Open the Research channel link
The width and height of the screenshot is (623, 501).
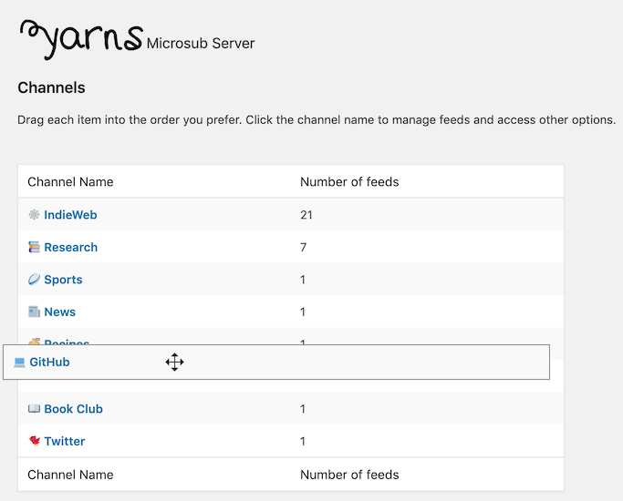[71, 247]
